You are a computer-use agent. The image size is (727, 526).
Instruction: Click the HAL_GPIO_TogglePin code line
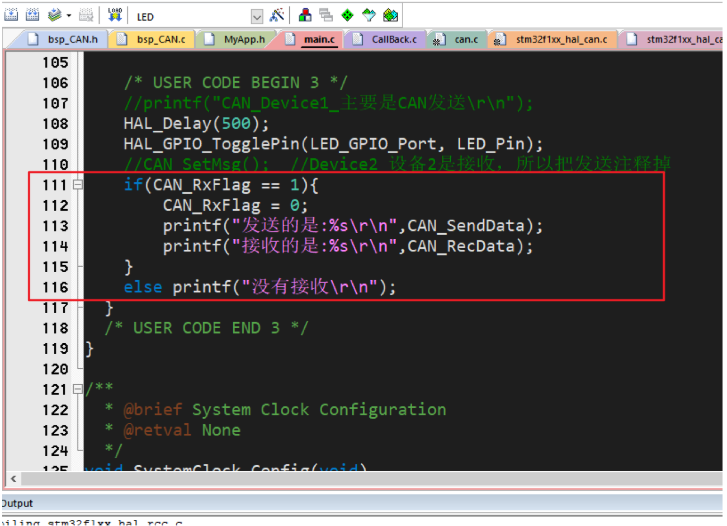[x=333, y=144]
